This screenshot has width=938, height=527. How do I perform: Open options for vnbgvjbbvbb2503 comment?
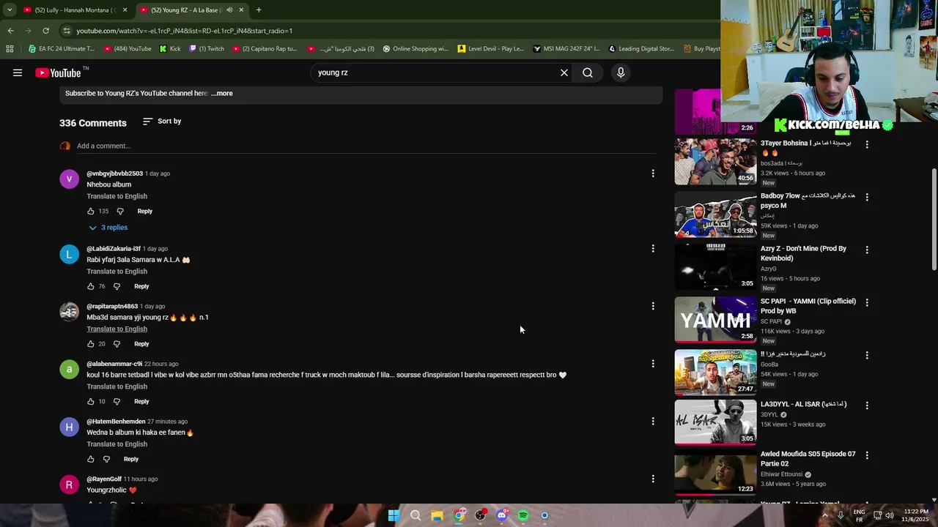pos(653,173)
